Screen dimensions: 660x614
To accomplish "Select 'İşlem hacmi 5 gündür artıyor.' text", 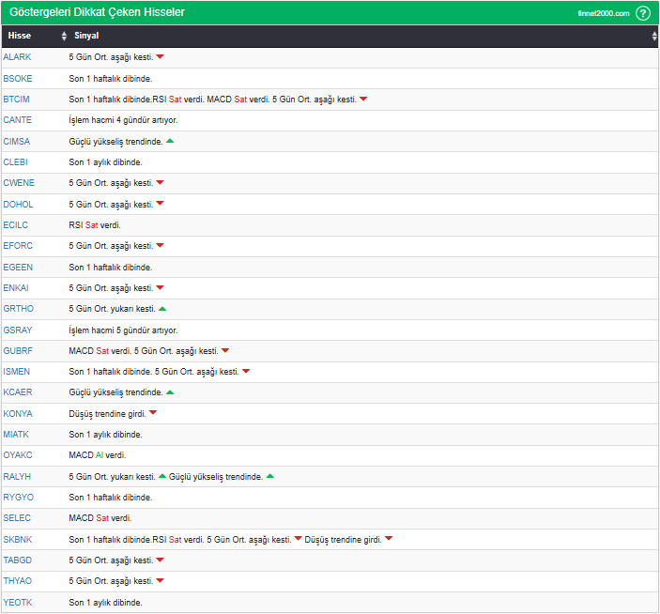I will [123, 330].
